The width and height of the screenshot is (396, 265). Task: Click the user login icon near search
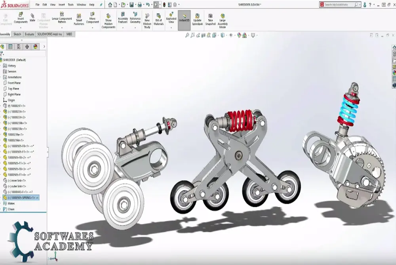[365, 4]
